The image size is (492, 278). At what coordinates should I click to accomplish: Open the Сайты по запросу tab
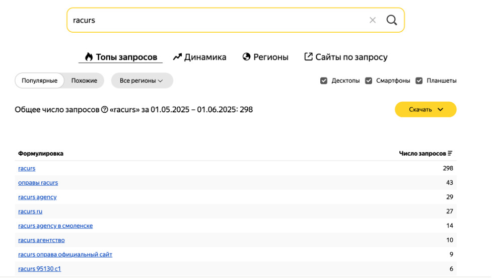(x=345, y=57)
